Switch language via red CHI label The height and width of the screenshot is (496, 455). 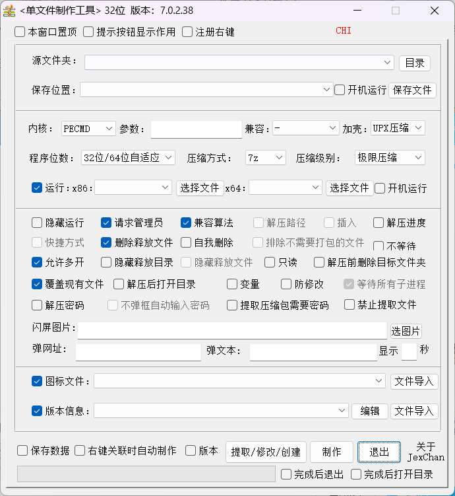pyautogui.click(x=344, y=30)
